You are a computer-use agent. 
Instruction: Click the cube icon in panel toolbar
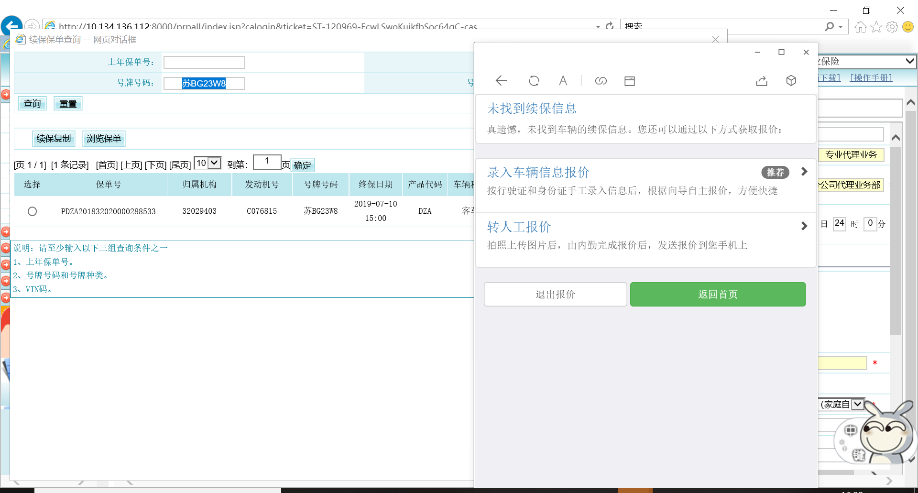791,81
